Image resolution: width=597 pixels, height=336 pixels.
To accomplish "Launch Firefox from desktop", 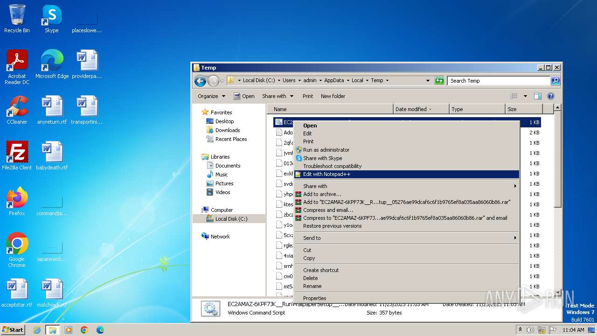I will [x=17, y=202].
